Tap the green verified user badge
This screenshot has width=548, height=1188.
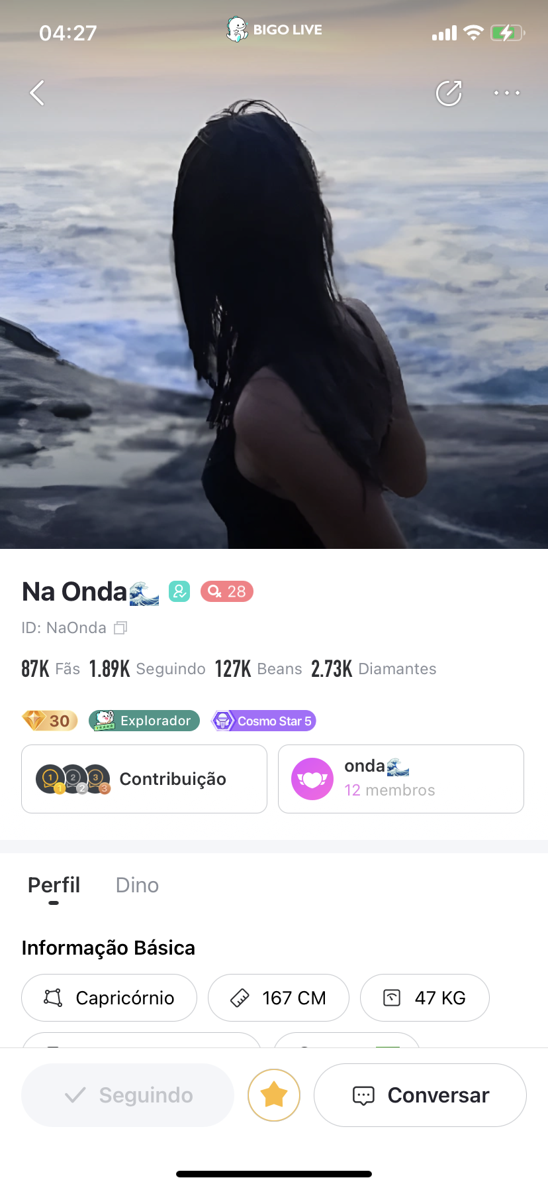(x=179, y=591)
